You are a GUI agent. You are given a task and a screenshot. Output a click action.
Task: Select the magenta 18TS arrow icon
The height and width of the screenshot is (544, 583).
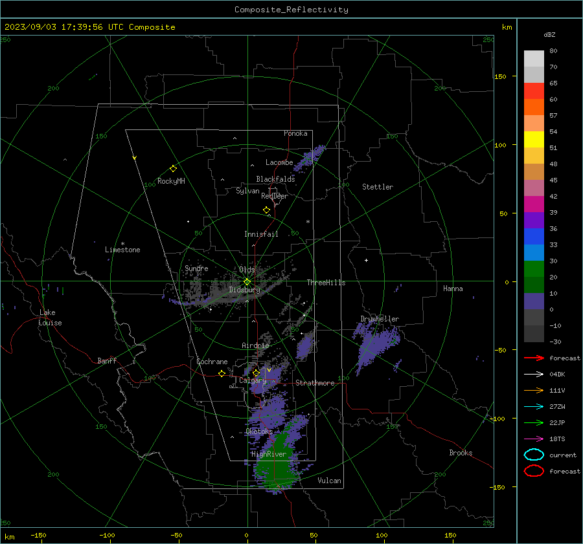(534, 439)
